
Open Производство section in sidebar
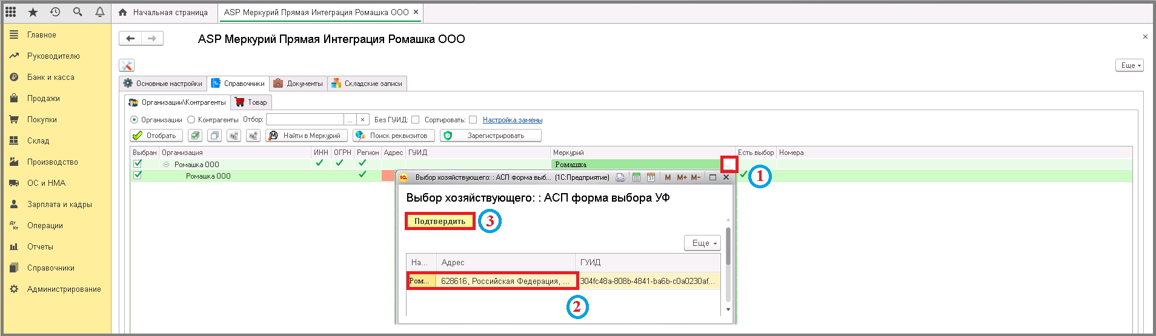(52, 162)
